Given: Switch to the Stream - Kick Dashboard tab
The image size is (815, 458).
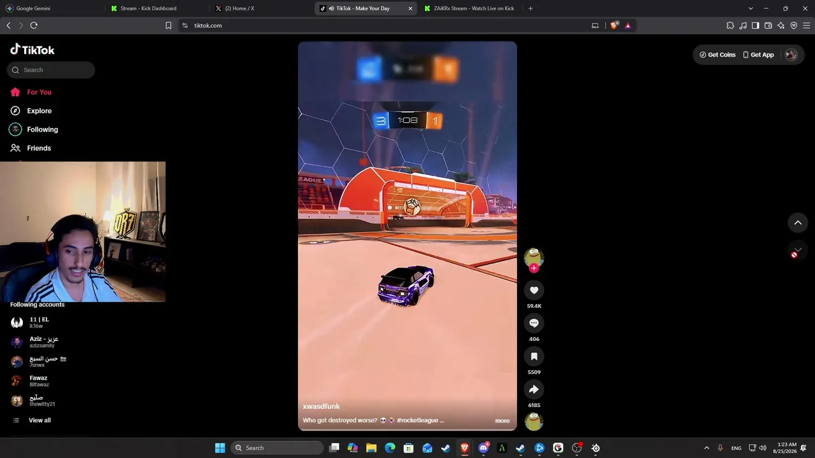Looking at the screenshot, I should [157, 8].
